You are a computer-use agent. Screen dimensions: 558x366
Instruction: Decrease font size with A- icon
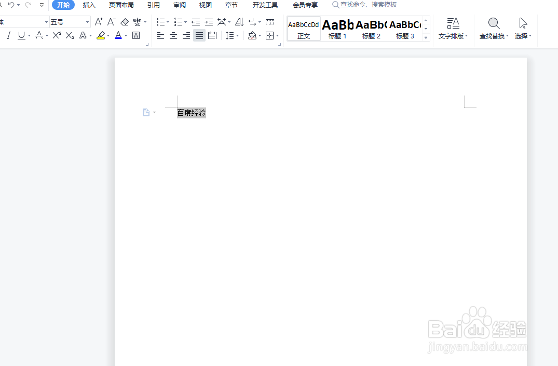[x=112, y=22]
